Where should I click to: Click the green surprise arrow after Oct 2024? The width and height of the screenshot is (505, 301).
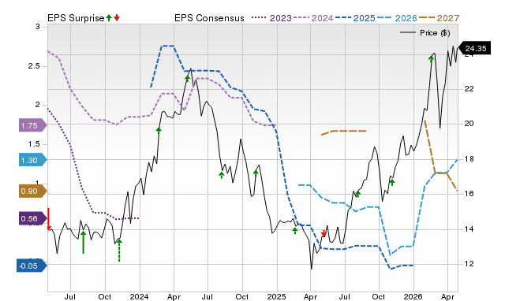256,173
